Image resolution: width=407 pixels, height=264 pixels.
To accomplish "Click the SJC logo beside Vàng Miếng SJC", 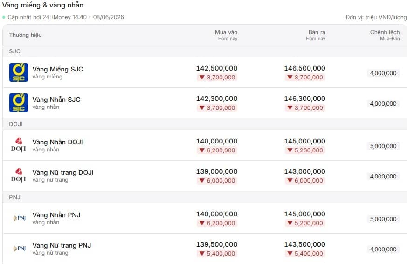I will point(19,72).
